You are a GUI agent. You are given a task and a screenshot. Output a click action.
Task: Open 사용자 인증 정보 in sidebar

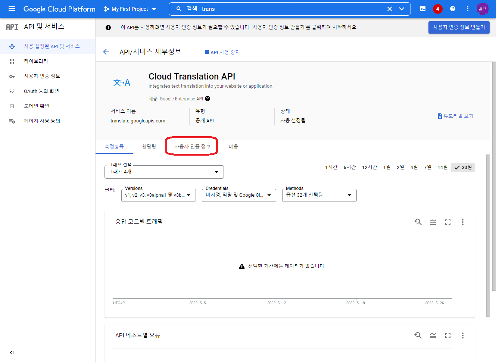(x=47, y=76)
